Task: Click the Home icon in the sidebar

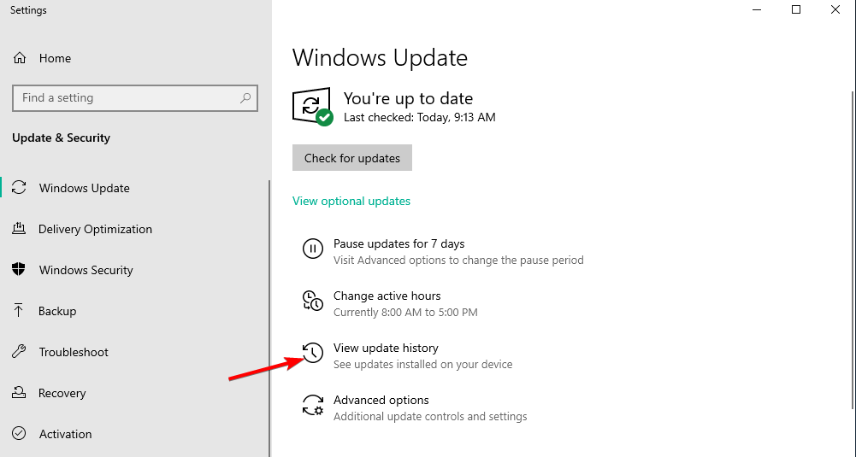Action: [x=20, y=58]
